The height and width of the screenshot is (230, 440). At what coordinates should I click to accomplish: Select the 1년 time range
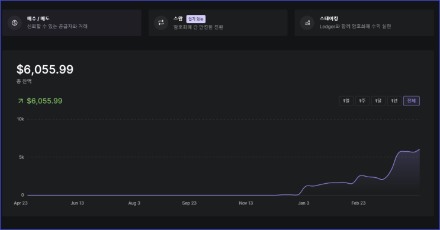(394, 101)
